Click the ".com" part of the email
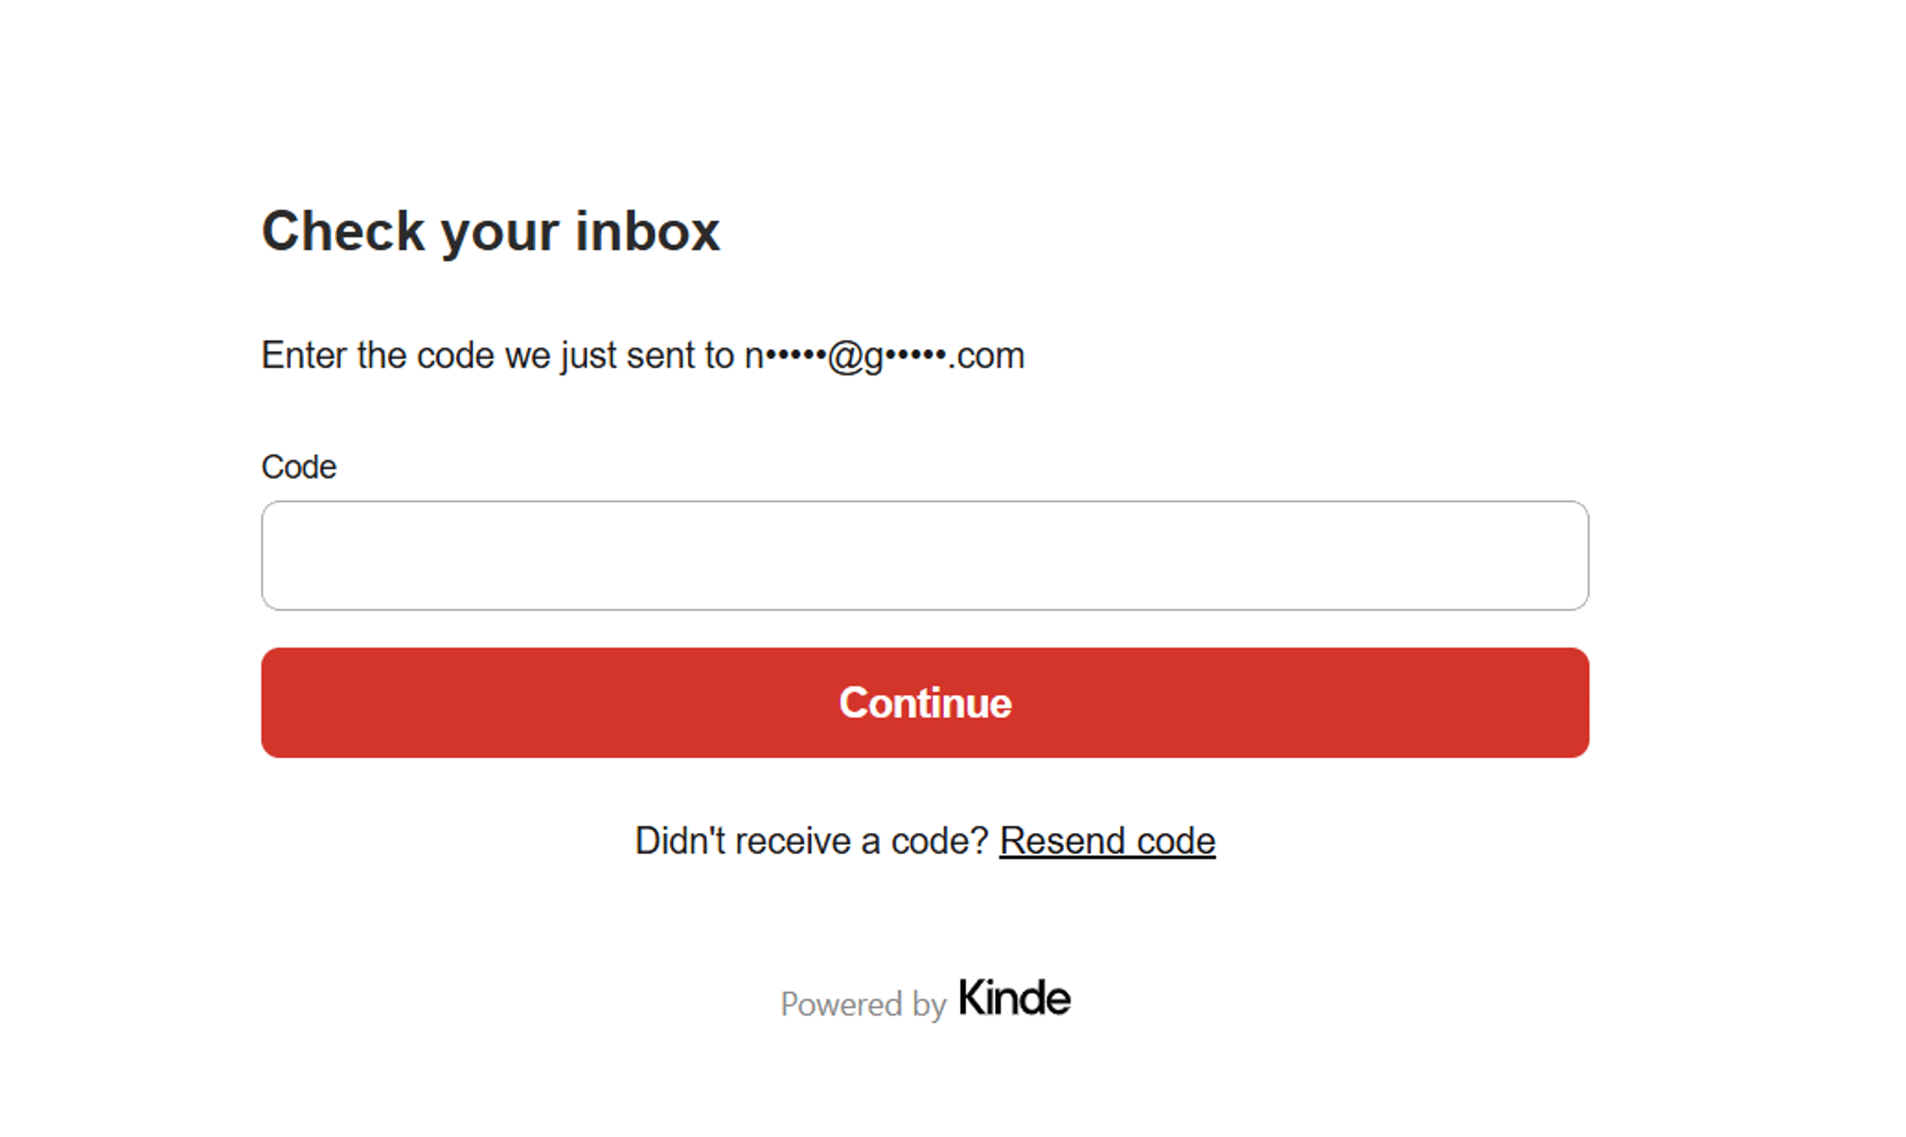1906x1137 pixels. [x=988, y=356]
